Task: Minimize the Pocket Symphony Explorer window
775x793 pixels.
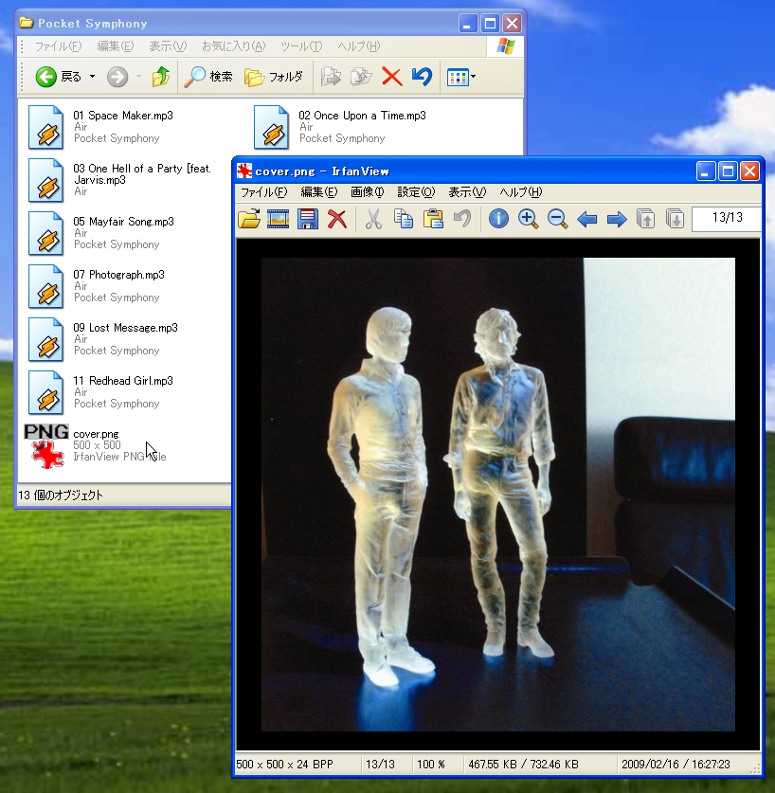Action: click(x=467, y=24)
